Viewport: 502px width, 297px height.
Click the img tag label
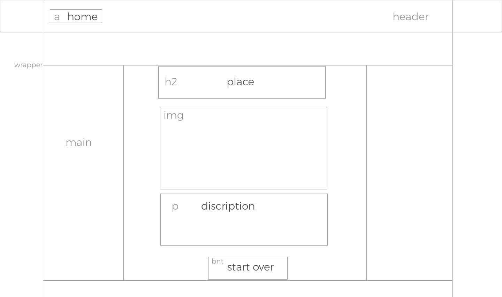click(174, 116)
